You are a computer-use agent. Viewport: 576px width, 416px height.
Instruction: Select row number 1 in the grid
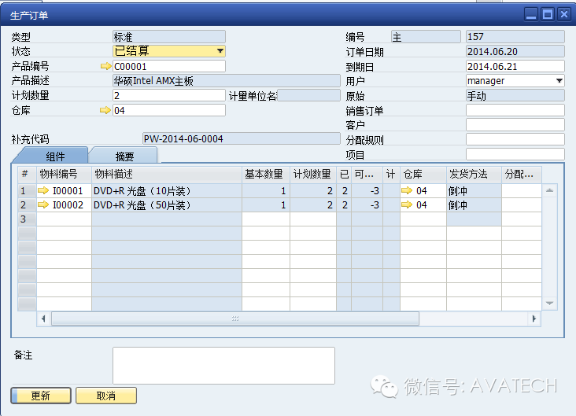pos(28,190)
